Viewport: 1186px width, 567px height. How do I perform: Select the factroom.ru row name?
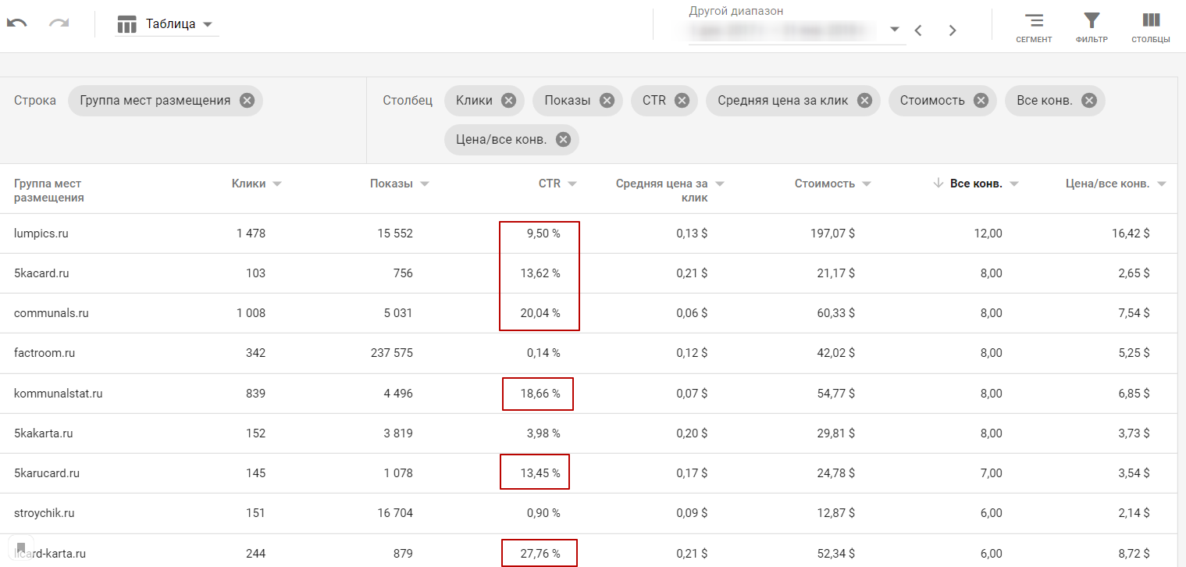point(44,353)
